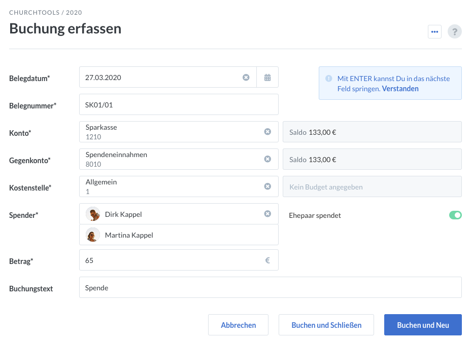Open the Konto Sparkasse selector
Viewport: 471px width, 342px height.
point(179,132)
